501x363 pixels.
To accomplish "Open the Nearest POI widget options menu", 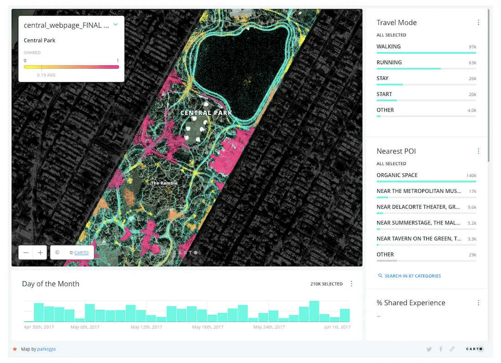I will click(478, 151).
